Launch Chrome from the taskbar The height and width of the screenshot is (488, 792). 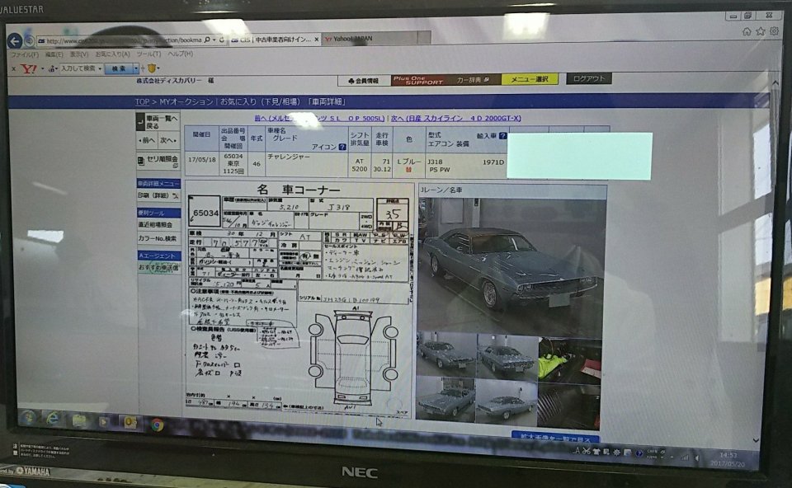156,425
